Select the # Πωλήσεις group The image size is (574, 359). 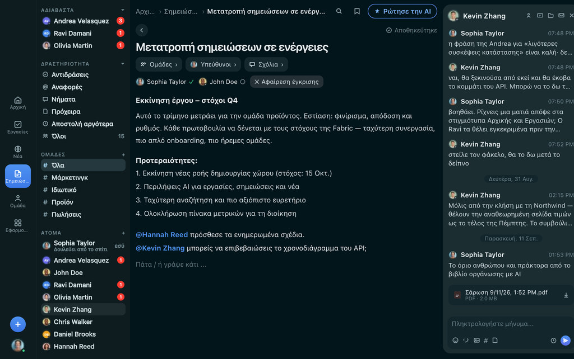(83, 214)
